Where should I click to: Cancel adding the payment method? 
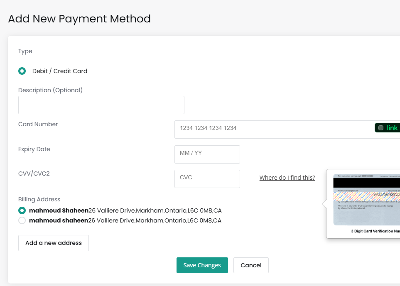pos(251,265)
